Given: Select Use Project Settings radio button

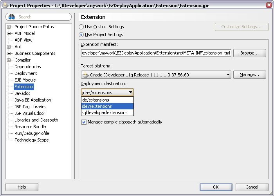Looking at the screenshot, I should (x=81, y=34).
